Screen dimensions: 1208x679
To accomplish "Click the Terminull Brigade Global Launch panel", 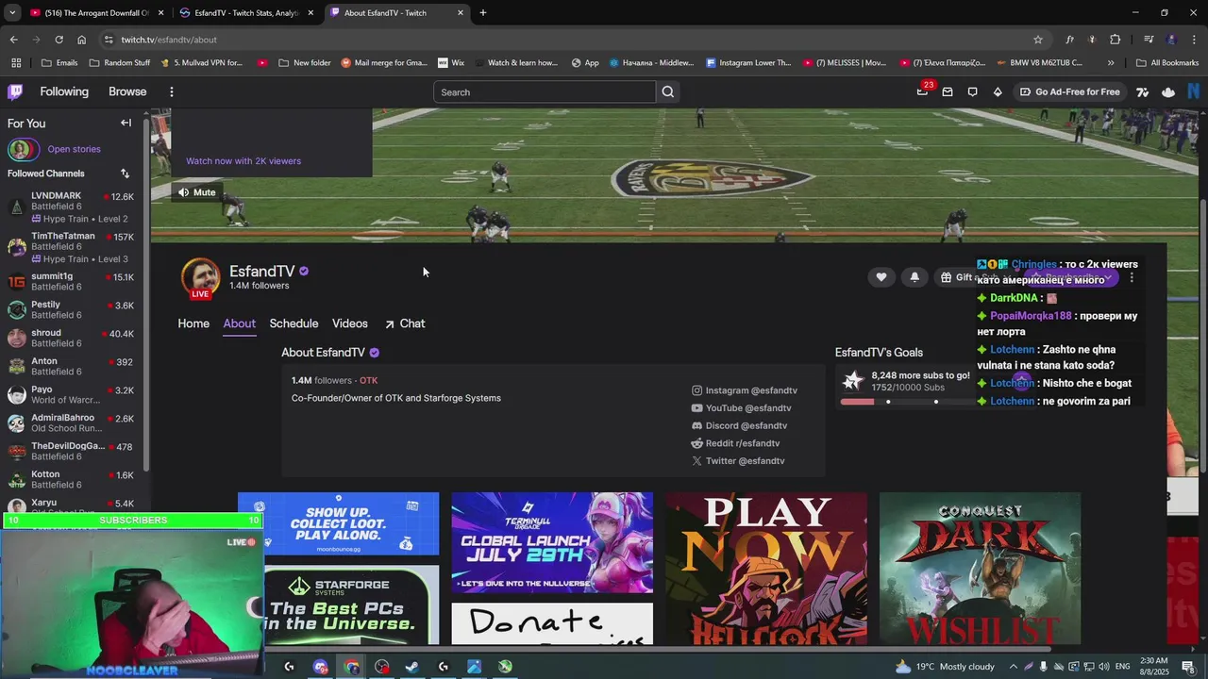I will (552, 542).
